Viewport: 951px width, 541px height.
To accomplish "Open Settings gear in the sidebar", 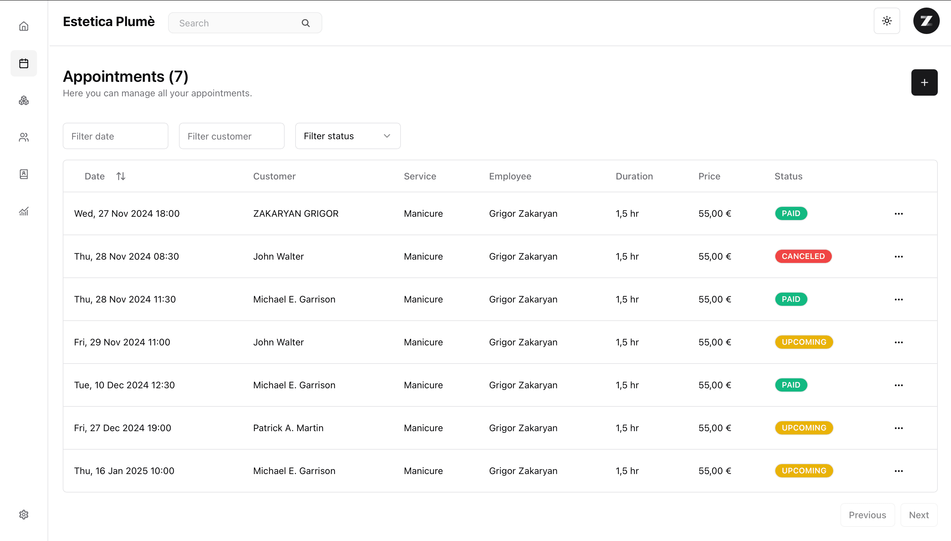I will tap(24, 515).
